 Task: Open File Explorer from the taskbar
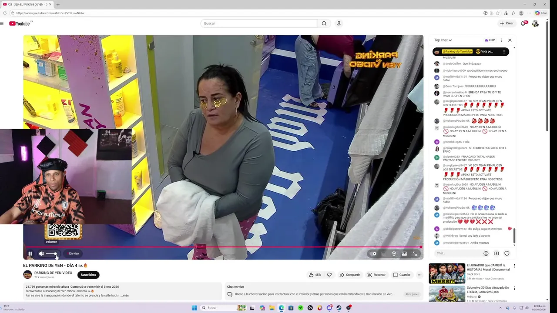pyautogui.click(x=272, y=308)
